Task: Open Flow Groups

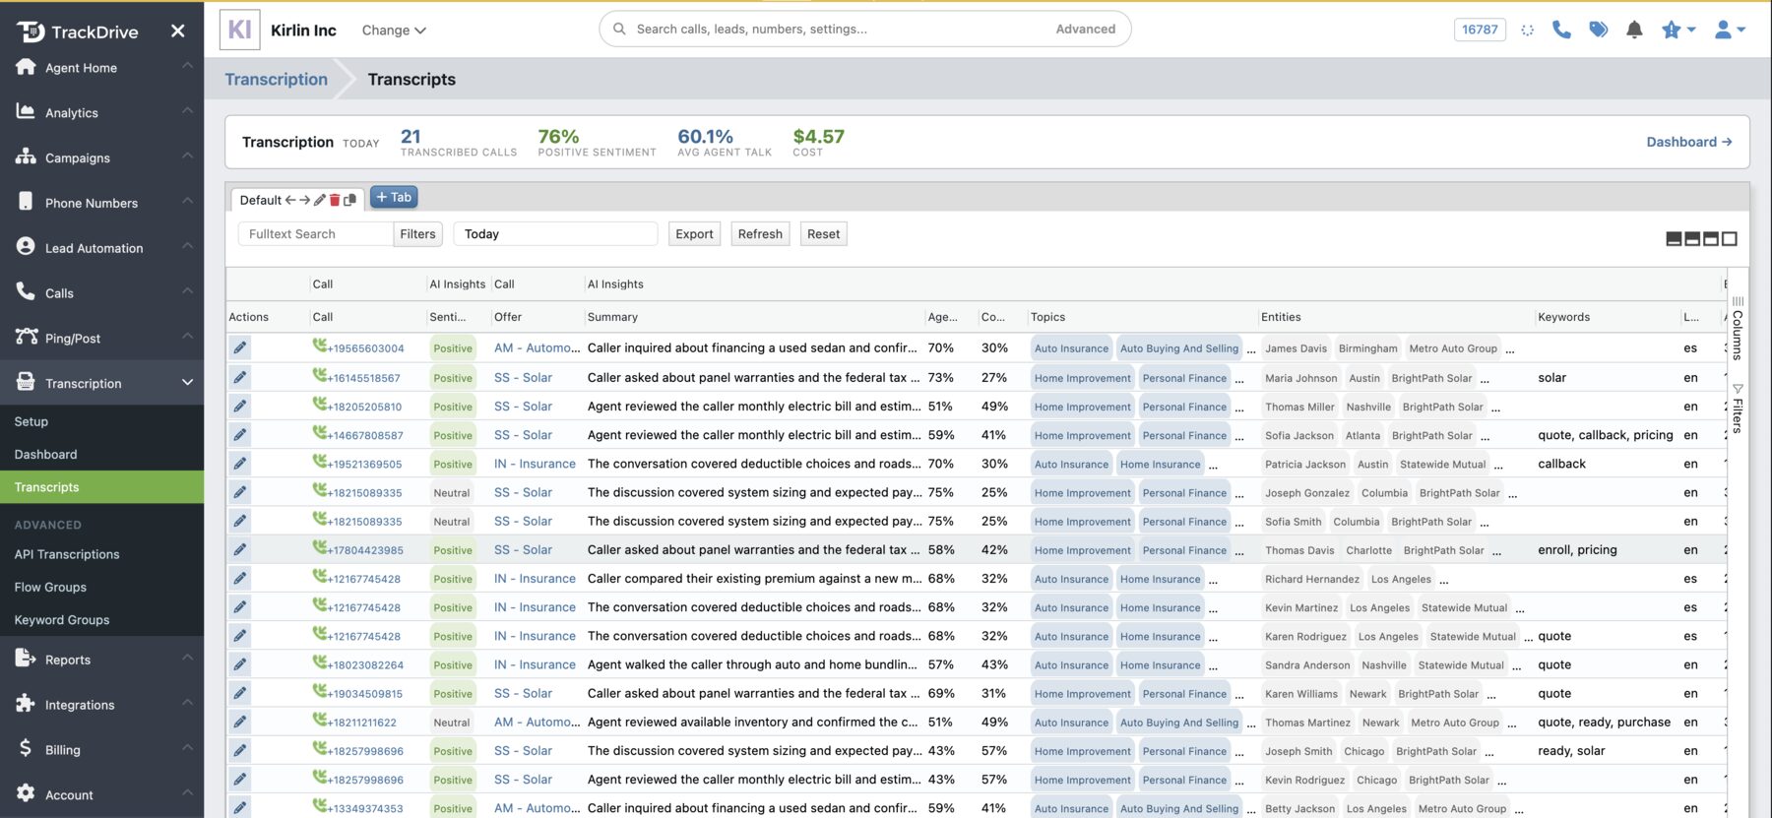Action: (50, 587)
